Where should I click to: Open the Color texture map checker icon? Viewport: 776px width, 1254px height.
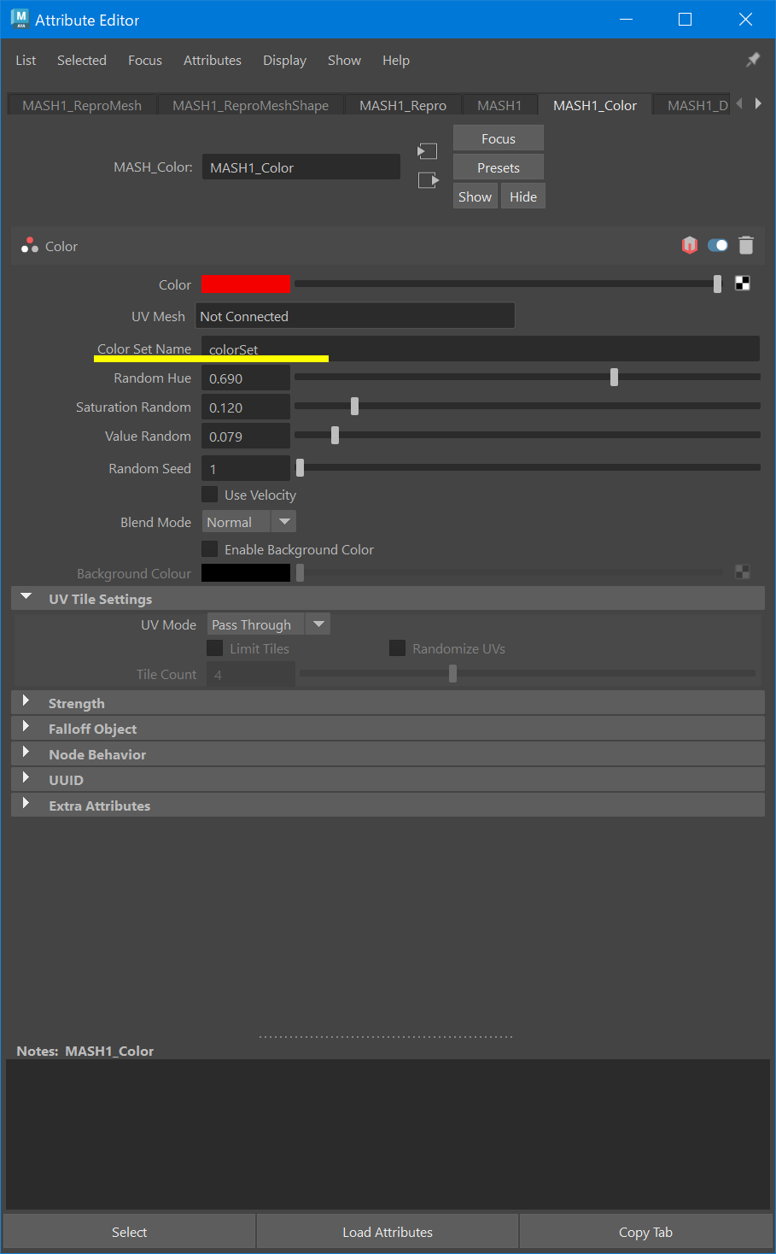pos(742,283)
